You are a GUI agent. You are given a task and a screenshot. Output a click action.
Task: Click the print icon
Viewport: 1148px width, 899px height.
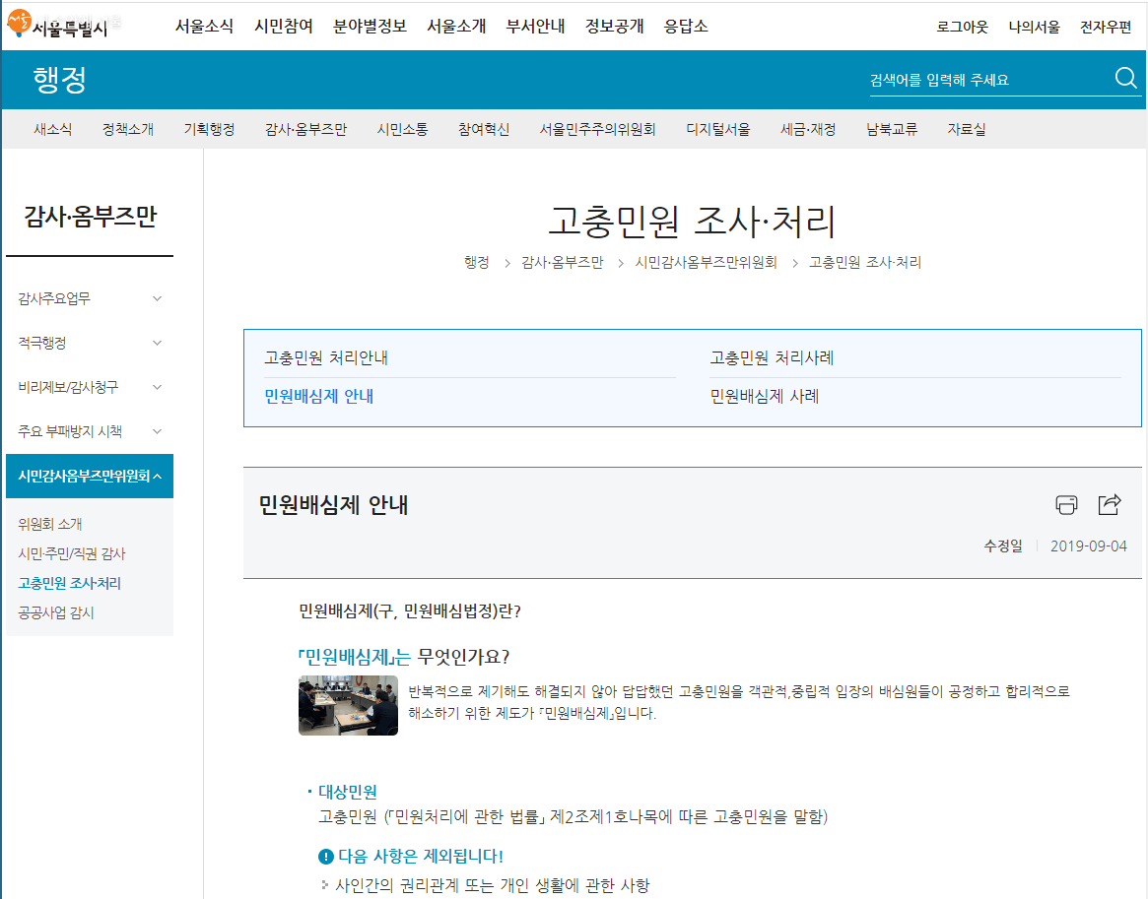[x=1066, y=505]
